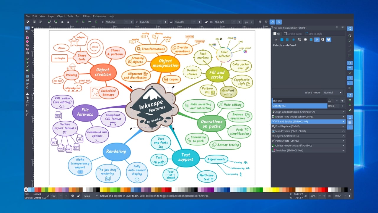Select the Selector arrow tool
This screenshot has width=378, height=213.
click(x=27, y=28)
